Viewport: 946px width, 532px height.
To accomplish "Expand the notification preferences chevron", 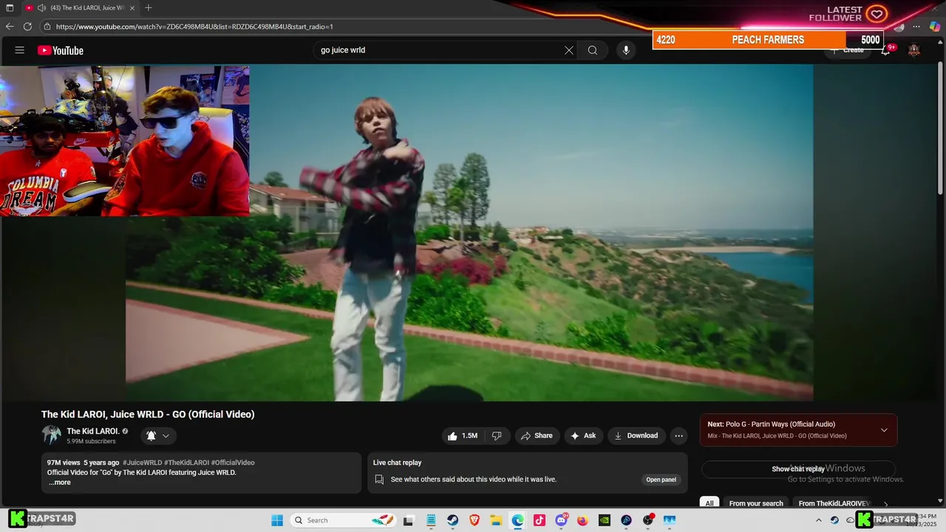I will point(166,436).
